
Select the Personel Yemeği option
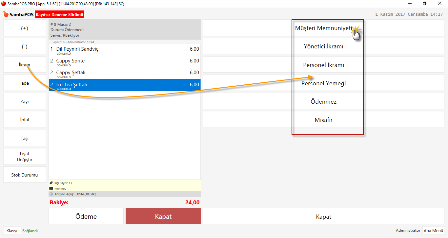323,83
